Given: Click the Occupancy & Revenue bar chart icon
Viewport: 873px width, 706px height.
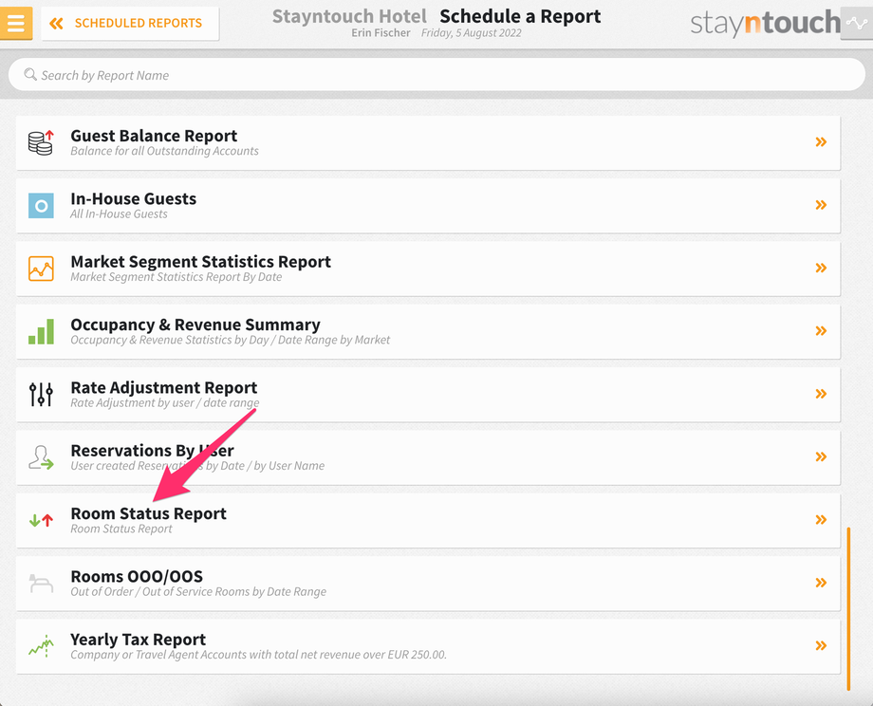Looking at the screenshot, I should coord(41,331).
